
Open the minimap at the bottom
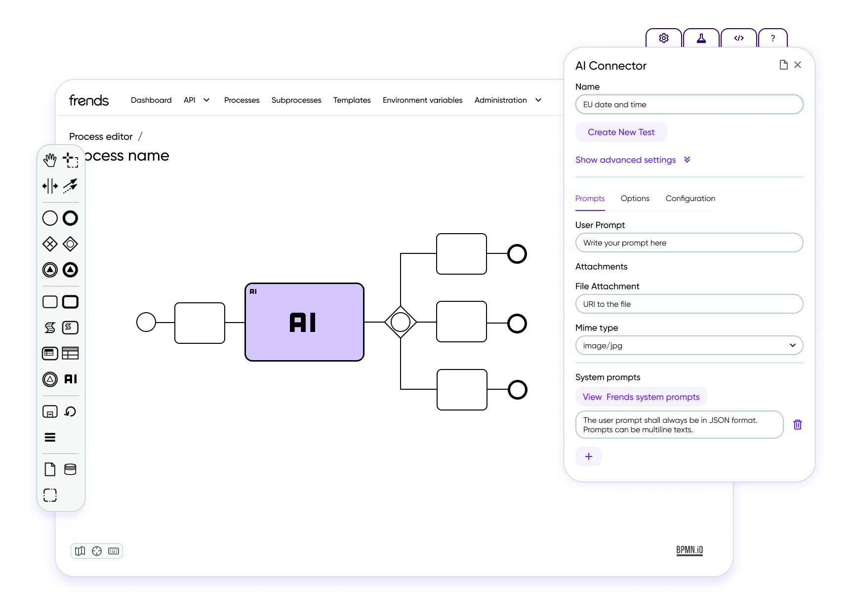[80, 551]
